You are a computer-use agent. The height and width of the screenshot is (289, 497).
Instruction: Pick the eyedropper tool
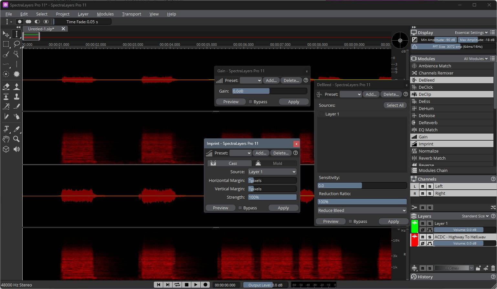(x=16, y=129)
